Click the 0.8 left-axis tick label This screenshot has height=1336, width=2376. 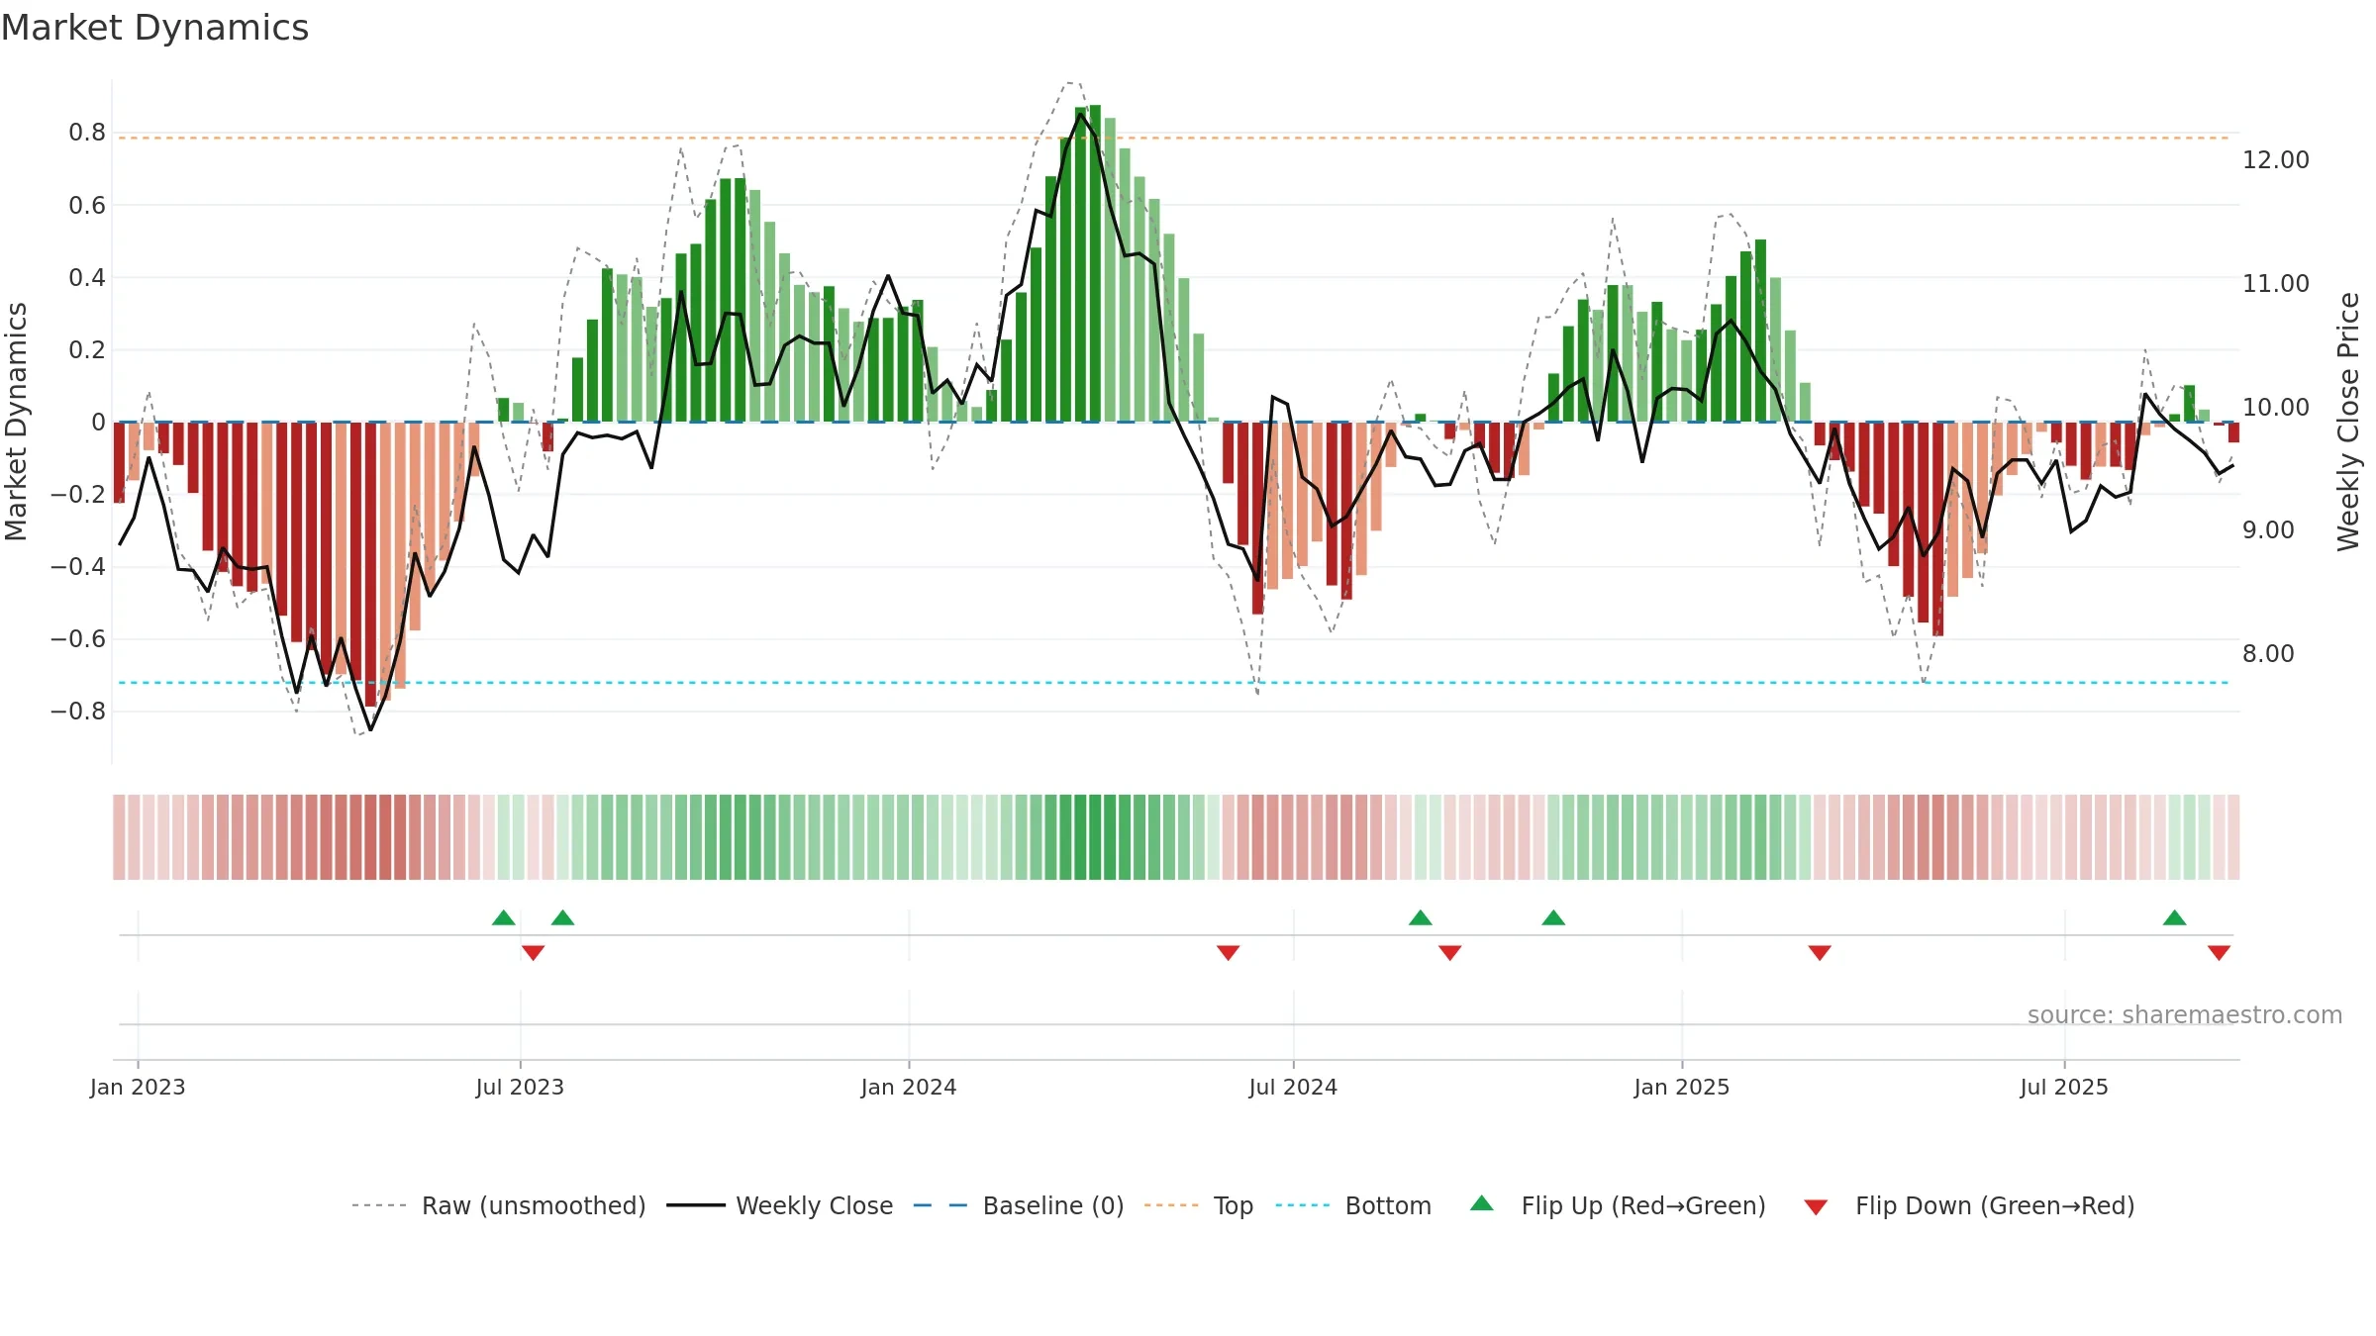tap(87, 133)
